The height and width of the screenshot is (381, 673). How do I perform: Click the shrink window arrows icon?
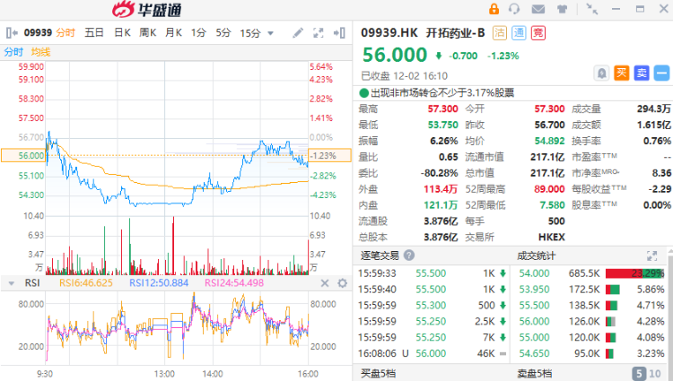(x=592, y=9)
